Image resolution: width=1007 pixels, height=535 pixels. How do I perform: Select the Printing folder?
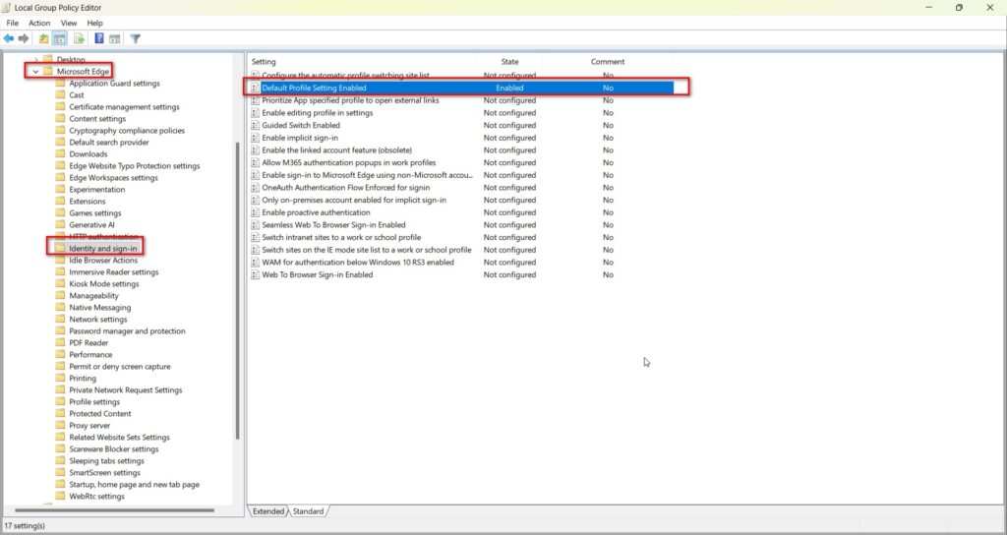point(83,379)
